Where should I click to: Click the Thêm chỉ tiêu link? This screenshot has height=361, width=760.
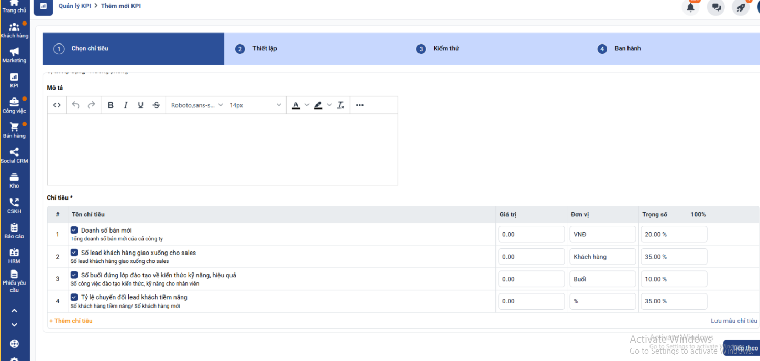(x=71, y=321)
